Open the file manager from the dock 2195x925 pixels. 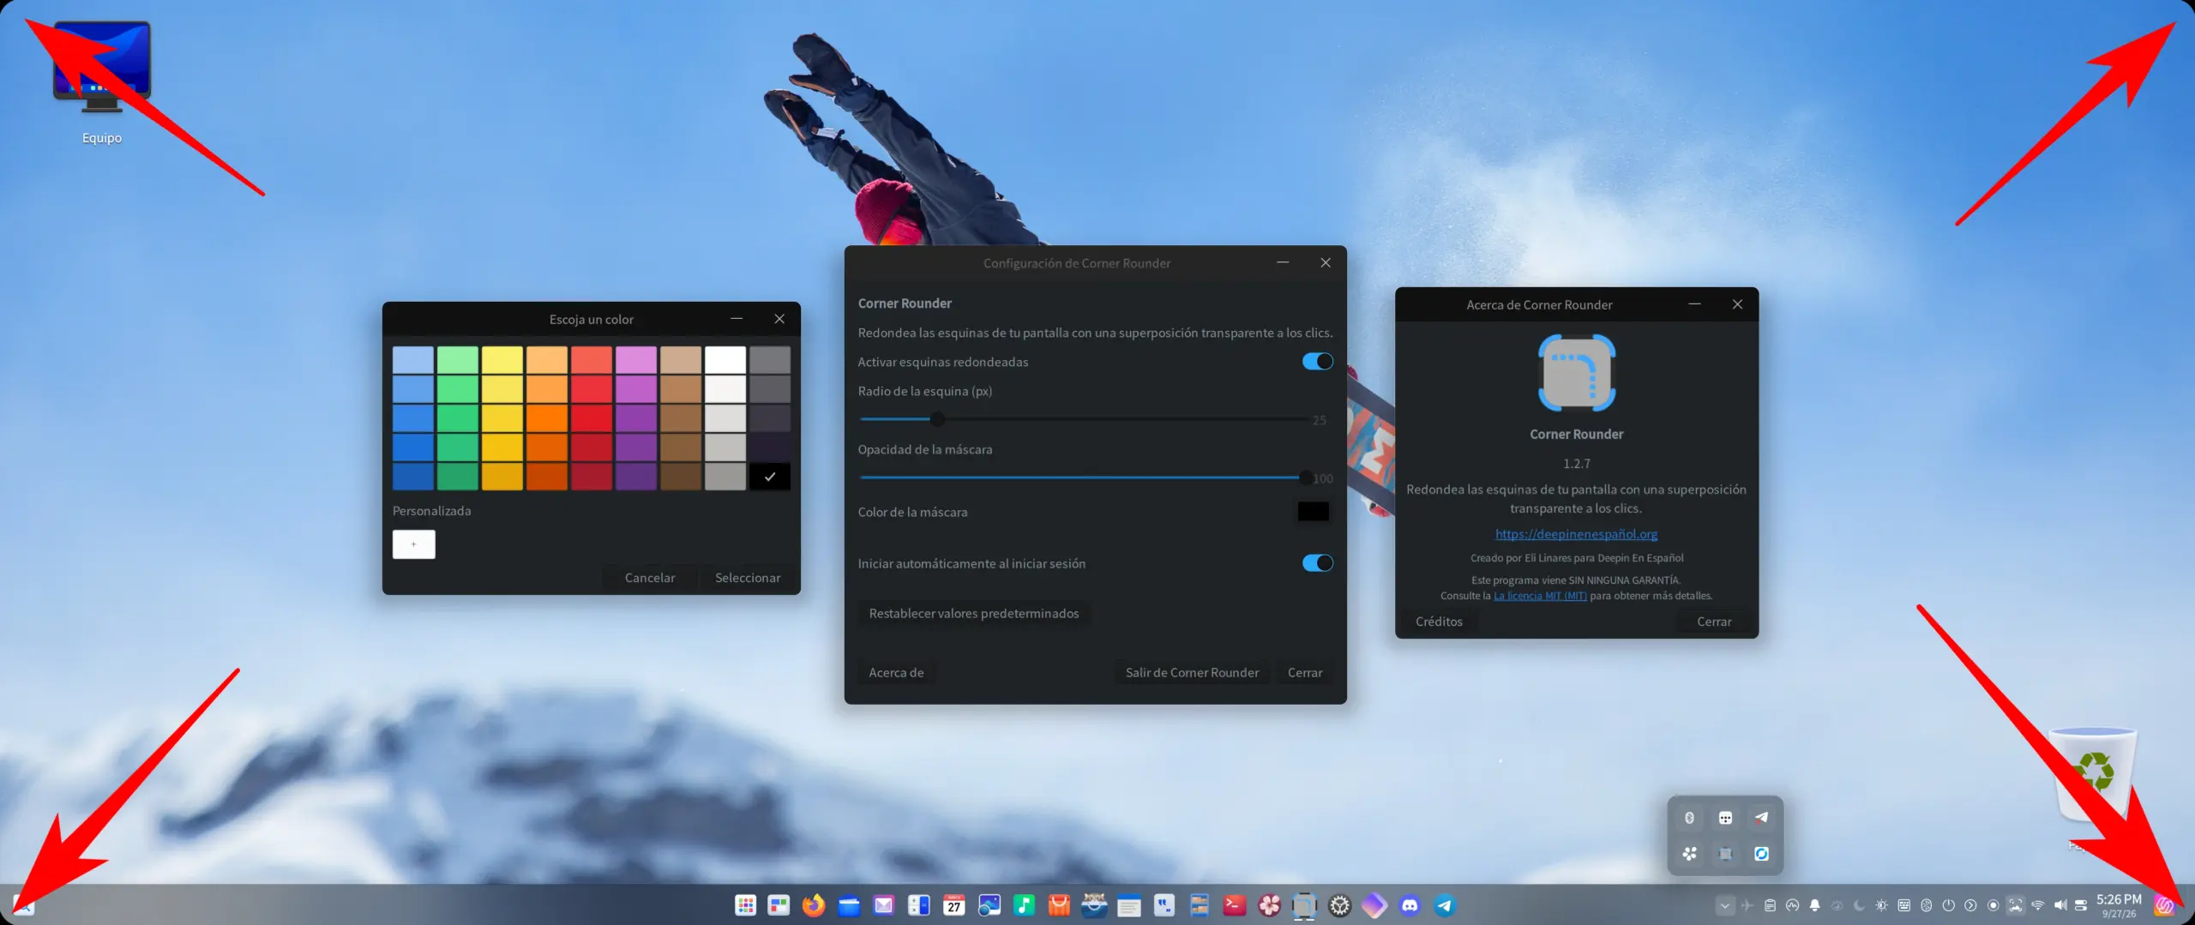[849, 905]
